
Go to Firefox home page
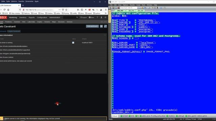[8, 10]
